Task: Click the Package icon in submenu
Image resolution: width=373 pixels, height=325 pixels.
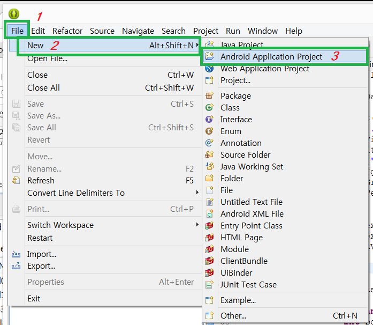Action: click(x=209, y=96)
